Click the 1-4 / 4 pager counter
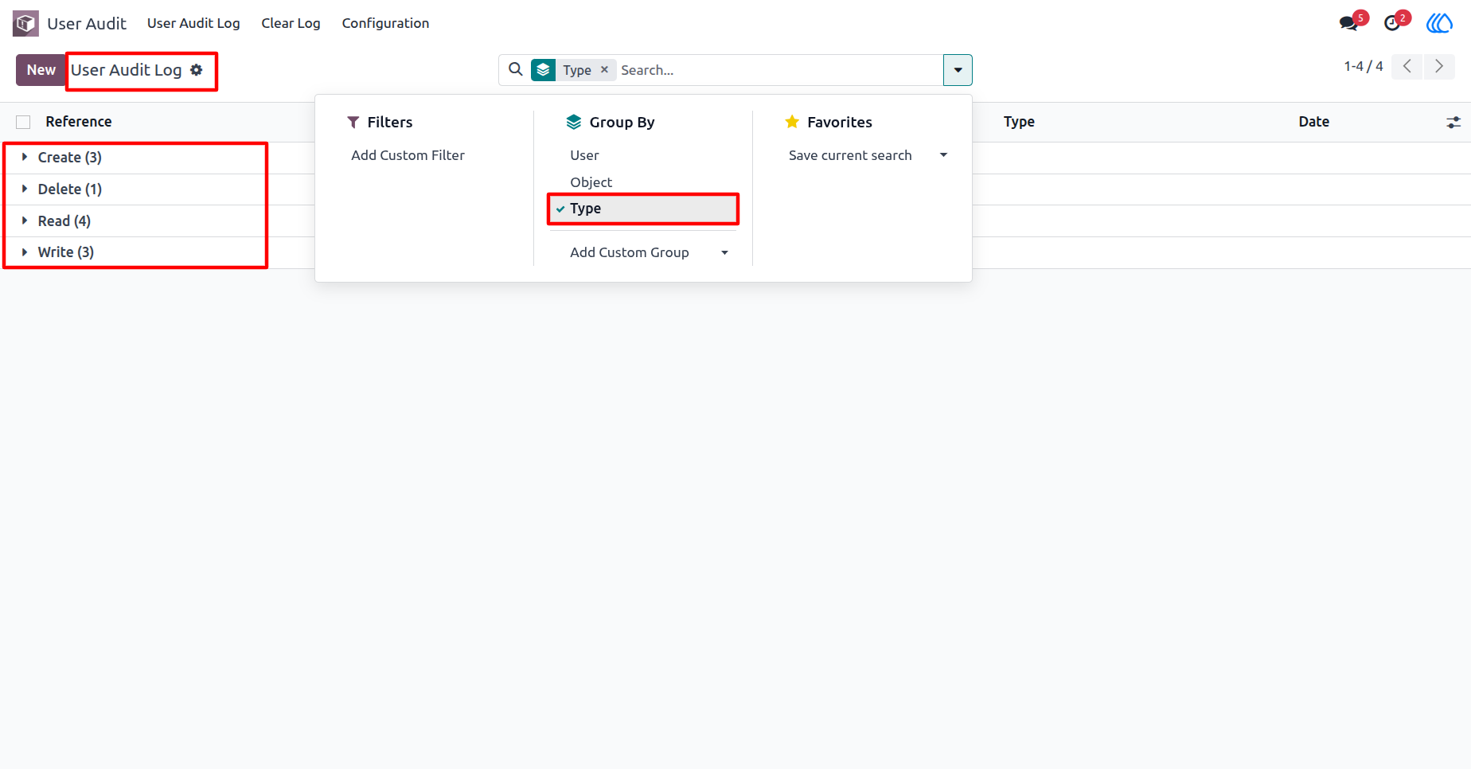 coord(1363,66)
